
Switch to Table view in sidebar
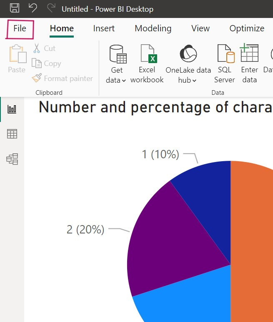click(x=12, y=134)
